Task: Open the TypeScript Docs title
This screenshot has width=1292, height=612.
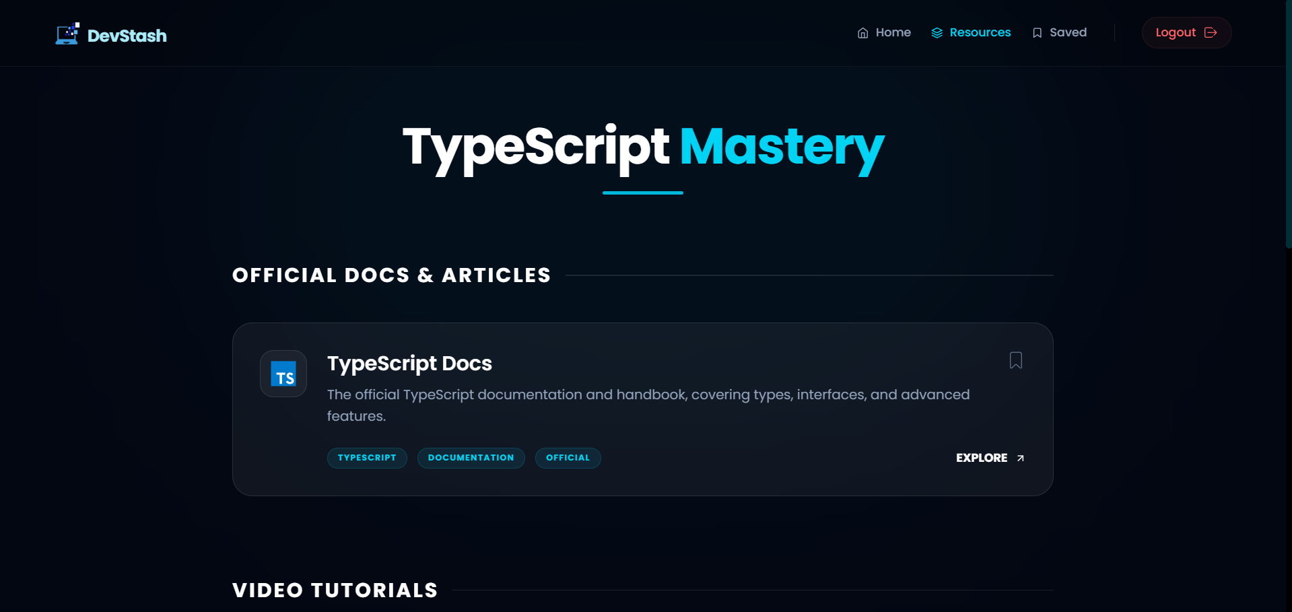Action: click(409, 363)
